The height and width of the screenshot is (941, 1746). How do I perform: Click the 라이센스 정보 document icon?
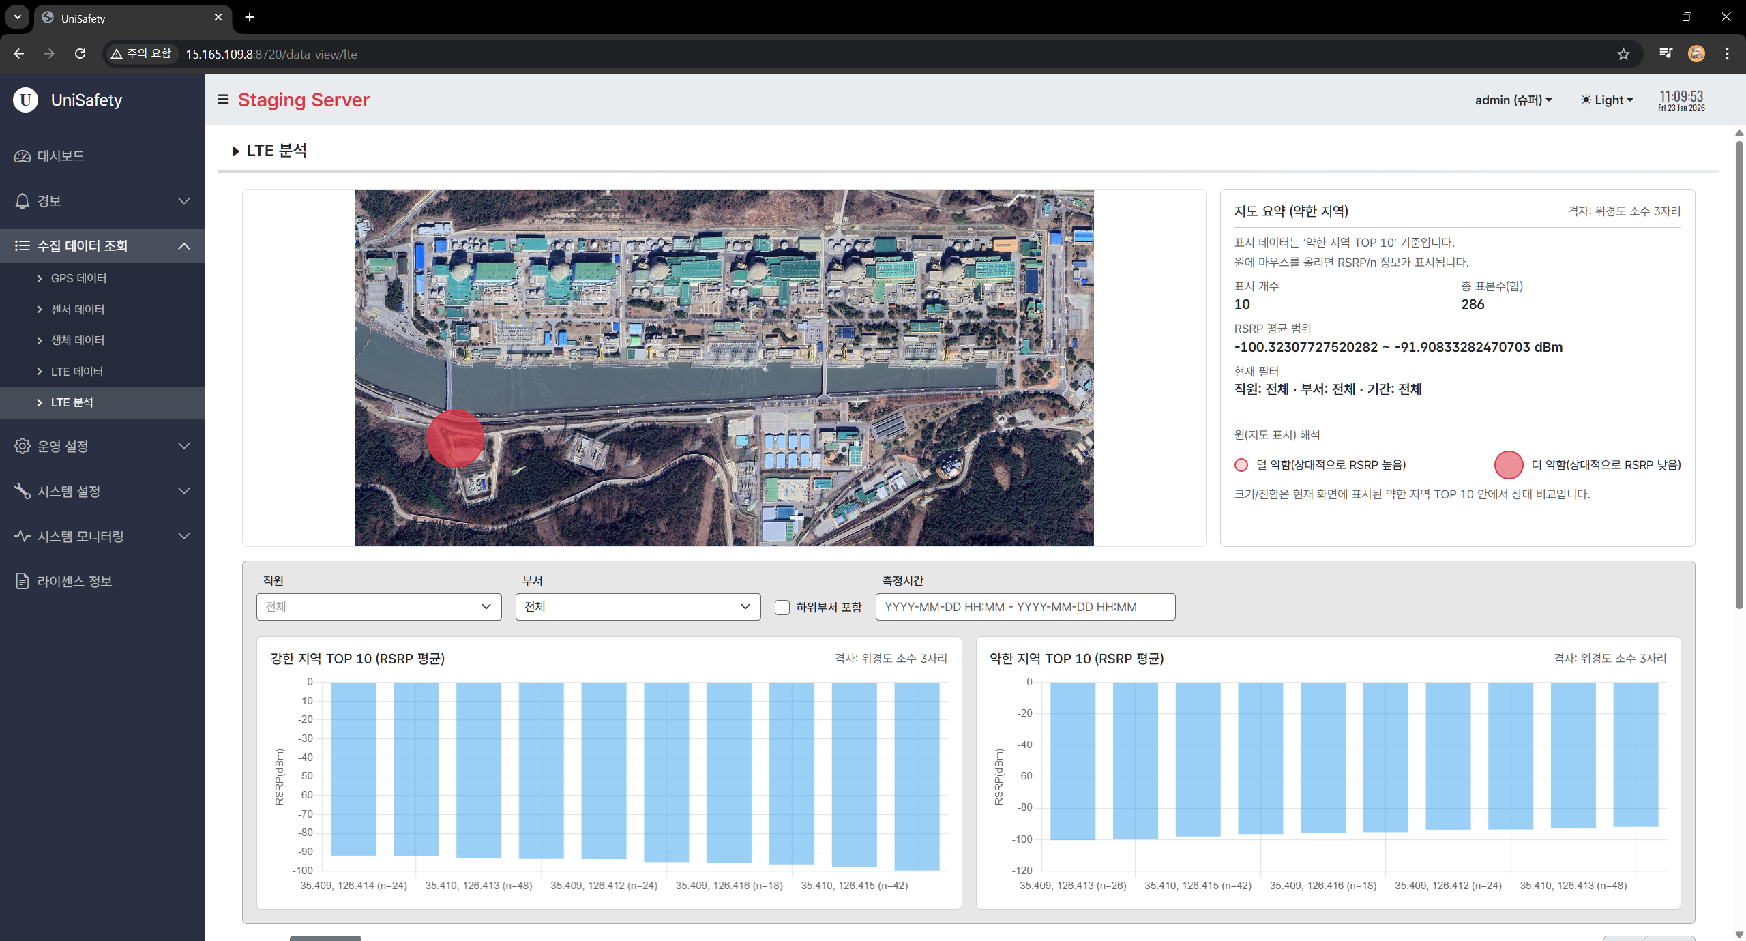(x=23, y=581)
